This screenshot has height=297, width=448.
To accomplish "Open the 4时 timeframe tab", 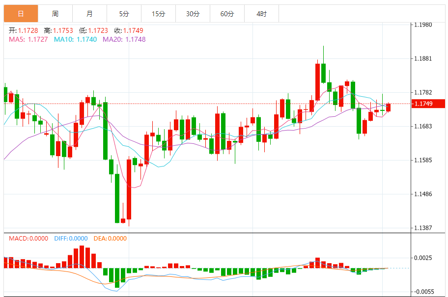I will (x=262, y=14).
